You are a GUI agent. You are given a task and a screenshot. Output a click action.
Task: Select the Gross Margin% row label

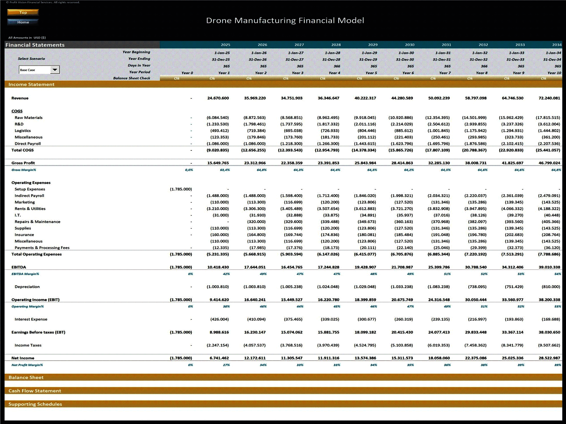(x=24, y=170)
